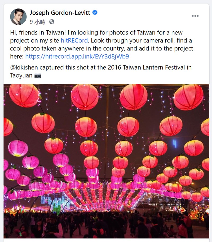This screenshot has width=212, height=242.
Task: Click the green illuminated tree in the photo
Action: pyautogui.click(x=57, y=209)
